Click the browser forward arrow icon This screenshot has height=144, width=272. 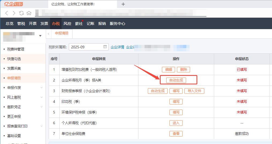click(x=14, y=13)
